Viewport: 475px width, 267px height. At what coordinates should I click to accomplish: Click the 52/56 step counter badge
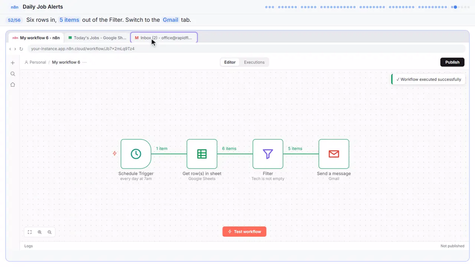(x=14, y=20)
